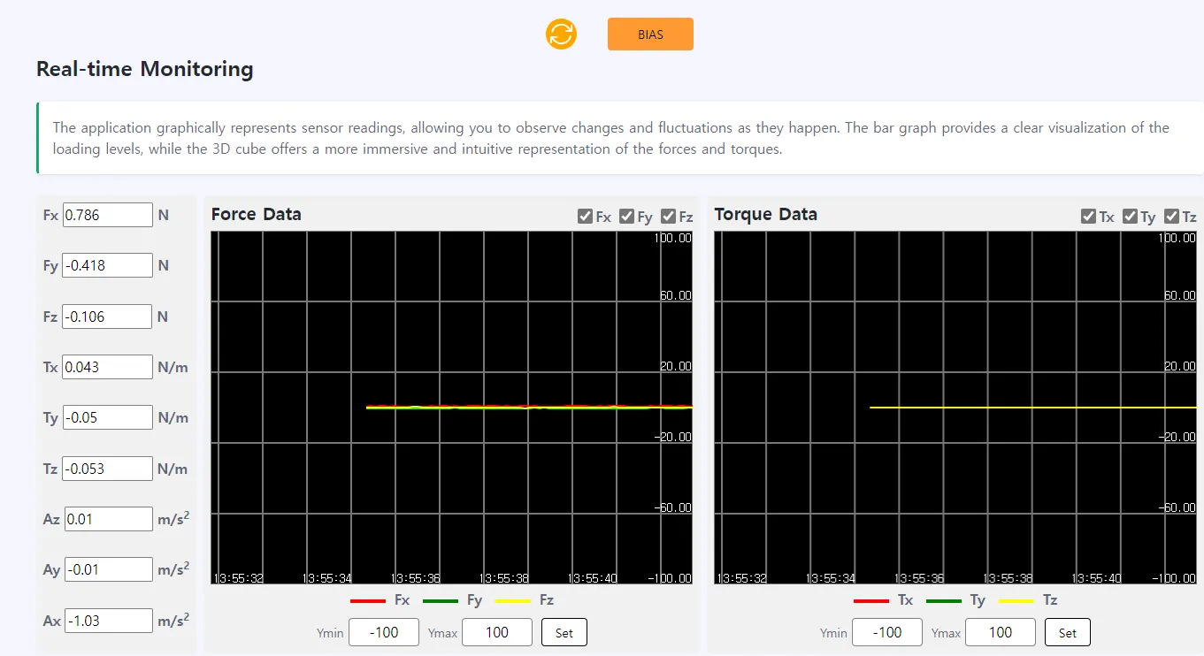This screenshot has width=1204, height=656.
Task: Select the Fy value field
Action: coord(108,265)
